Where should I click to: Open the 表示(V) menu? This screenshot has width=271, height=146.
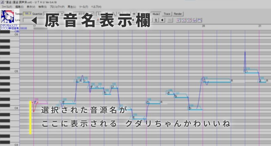[31, 7]
